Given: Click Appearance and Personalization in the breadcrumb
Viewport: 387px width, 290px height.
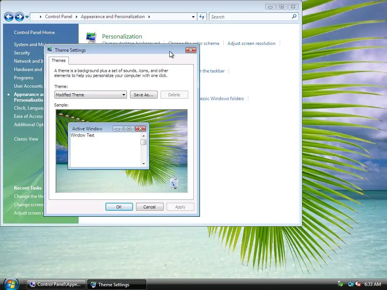Looking at the screenshot, I should 113,17.
